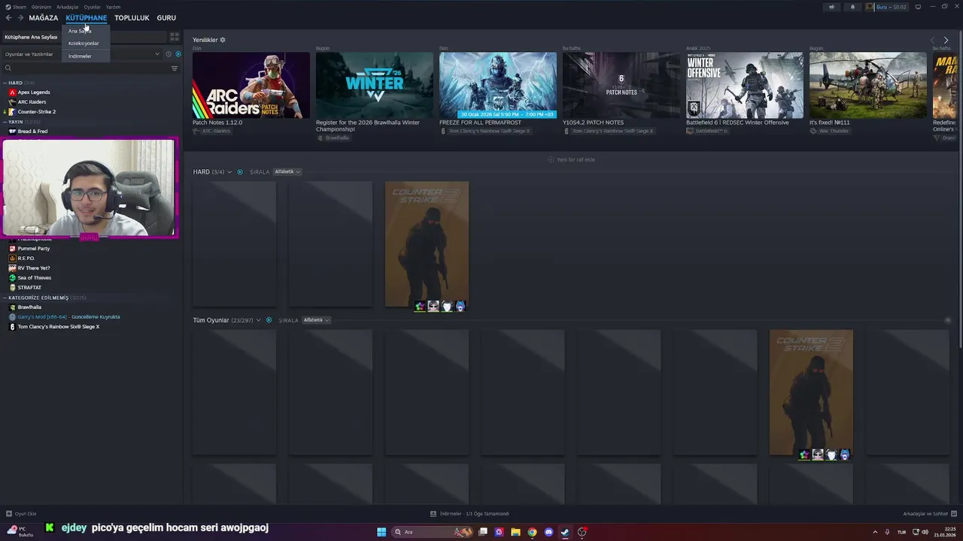Click the Counter-Strike 2 sidebar icon

coord(12,112)
